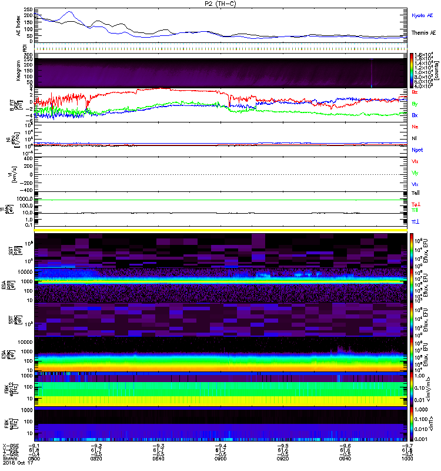
Task: Click the SST electron Eflux color bar
Action: pyautogui.click(x=412, y=320)
